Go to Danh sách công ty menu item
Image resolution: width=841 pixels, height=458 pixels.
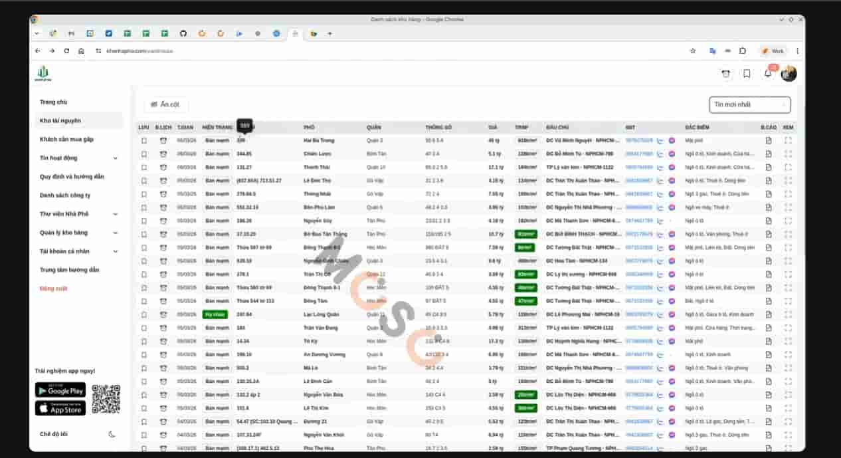click(x=65, y=195)
